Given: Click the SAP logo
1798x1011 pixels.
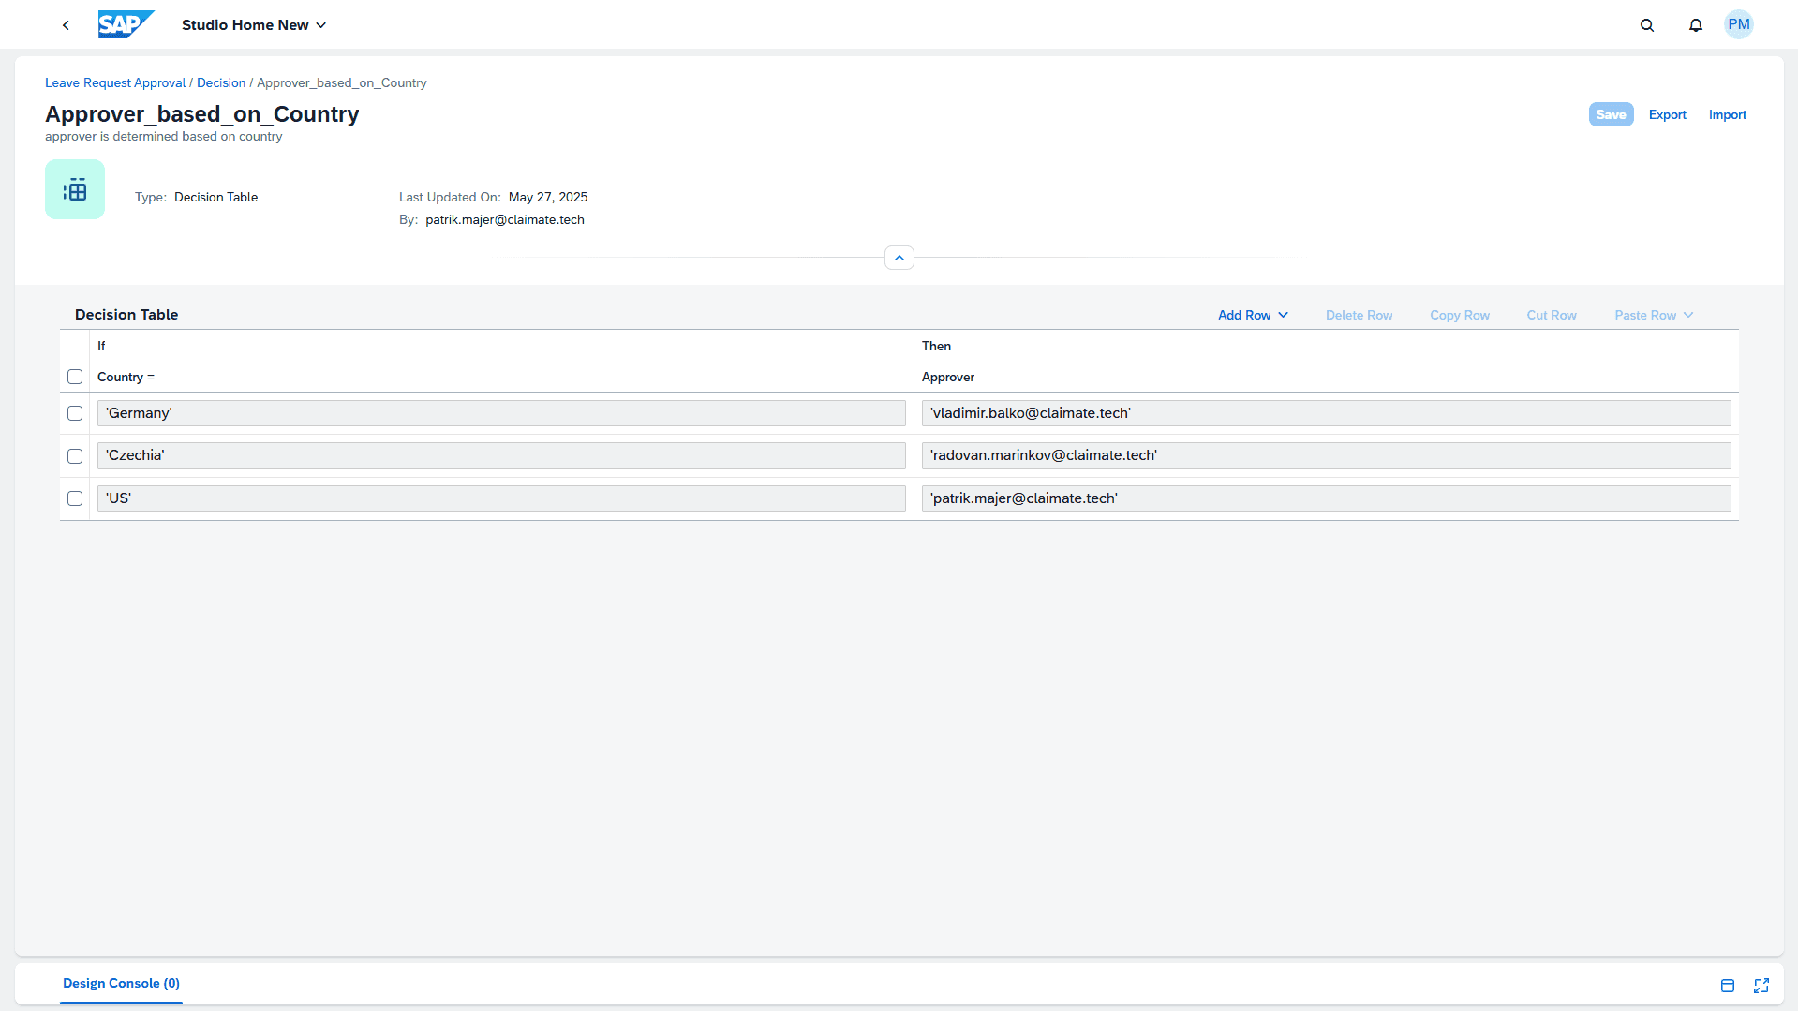Looking at the screenshot, I should (126, 24).
